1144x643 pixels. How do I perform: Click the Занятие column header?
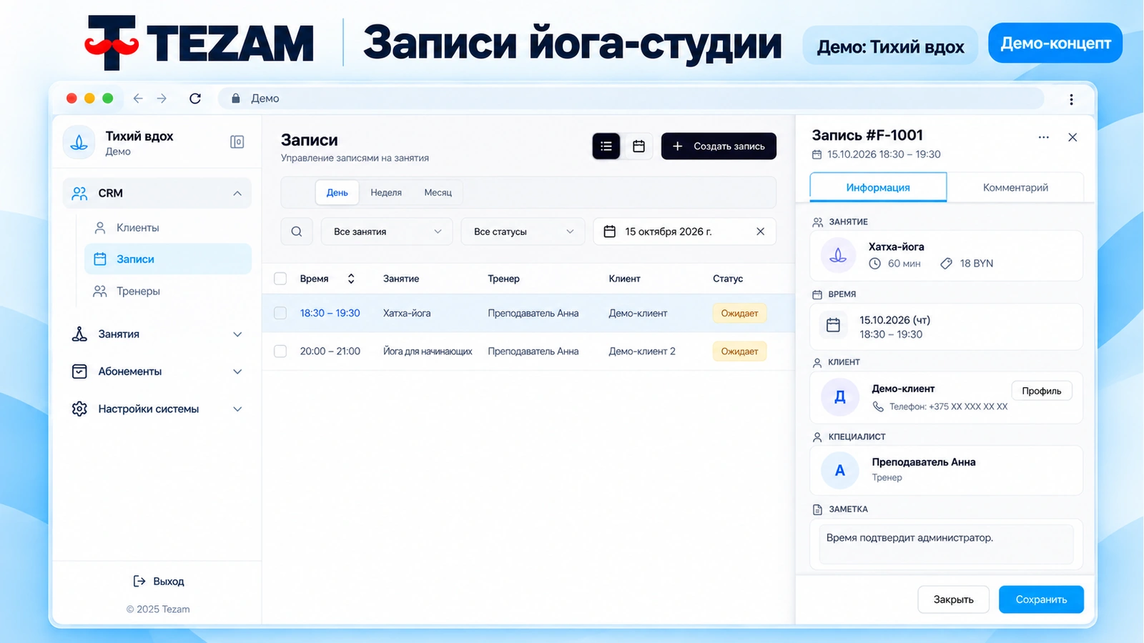(401, 279)
